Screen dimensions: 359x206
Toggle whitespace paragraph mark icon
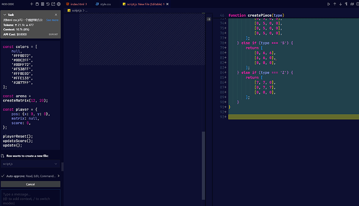[346, 4]
